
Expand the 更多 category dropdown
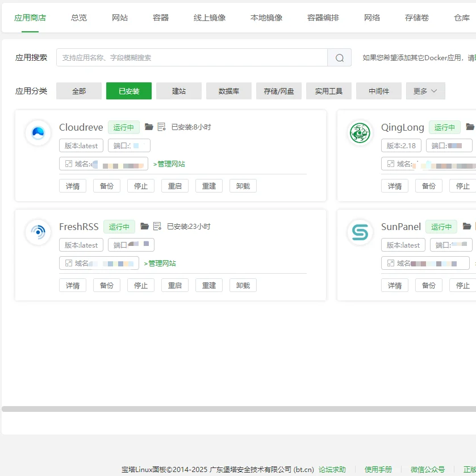click(x=425, y=91)
